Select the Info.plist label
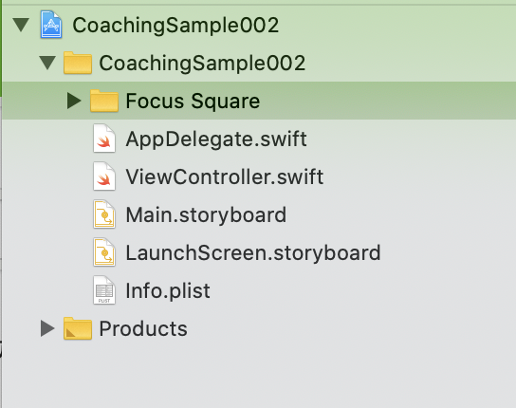 (x=168, y=290)
